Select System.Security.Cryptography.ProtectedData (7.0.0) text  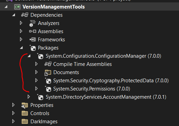point(111,81)
